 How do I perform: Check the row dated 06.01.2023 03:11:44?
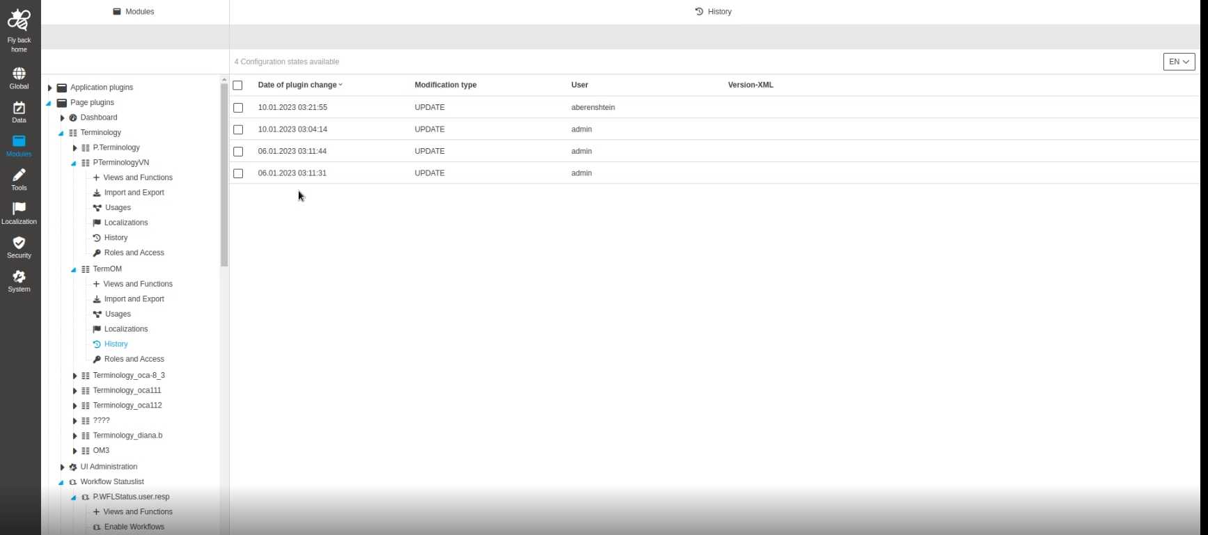click(x=238, y=152)
